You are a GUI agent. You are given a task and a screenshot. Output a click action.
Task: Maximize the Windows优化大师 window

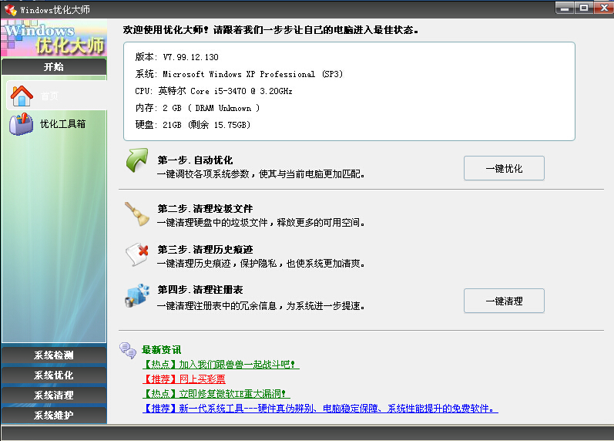[x=584, y=8]
